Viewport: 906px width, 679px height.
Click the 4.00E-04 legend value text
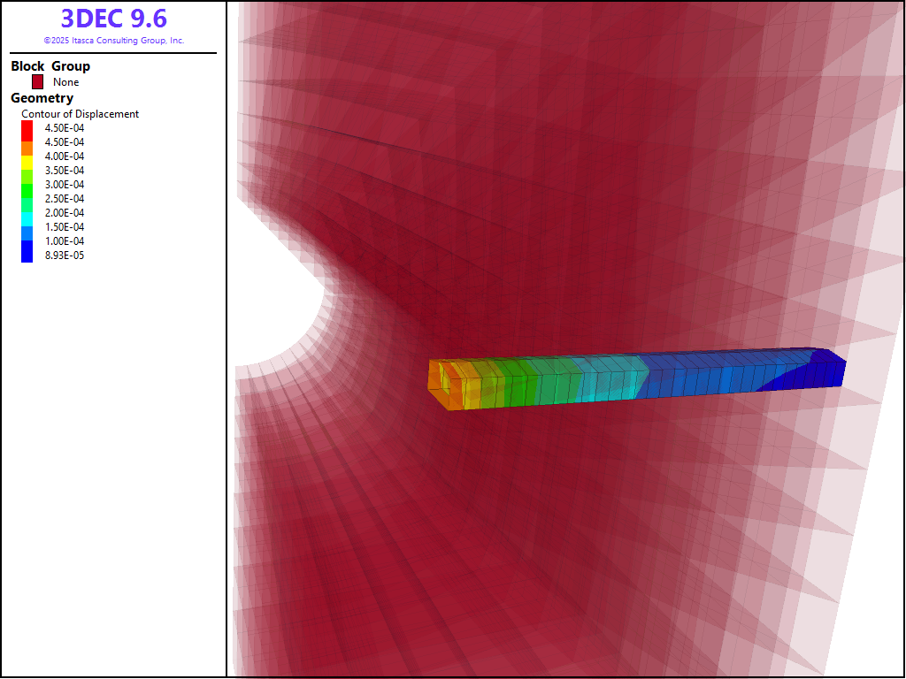point(65,156)
